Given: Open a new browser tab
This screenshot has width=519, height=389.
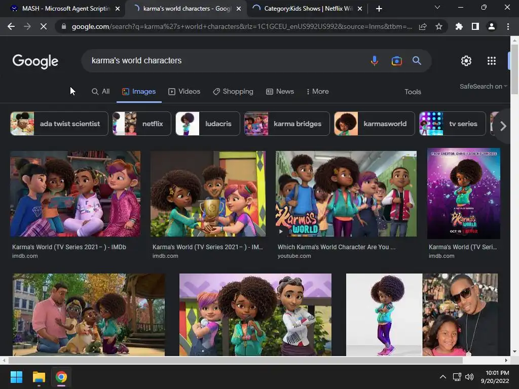Looking at the screenshot, I should (x=379, y=9).
